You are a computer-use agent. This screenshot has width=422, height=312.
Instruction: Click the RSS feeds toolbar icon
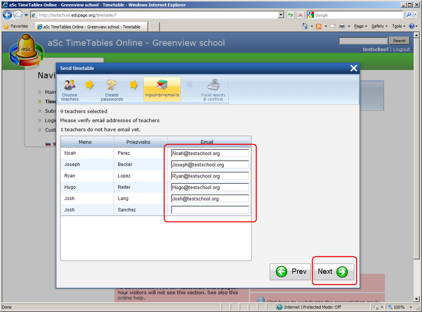[x=319, y=26]
